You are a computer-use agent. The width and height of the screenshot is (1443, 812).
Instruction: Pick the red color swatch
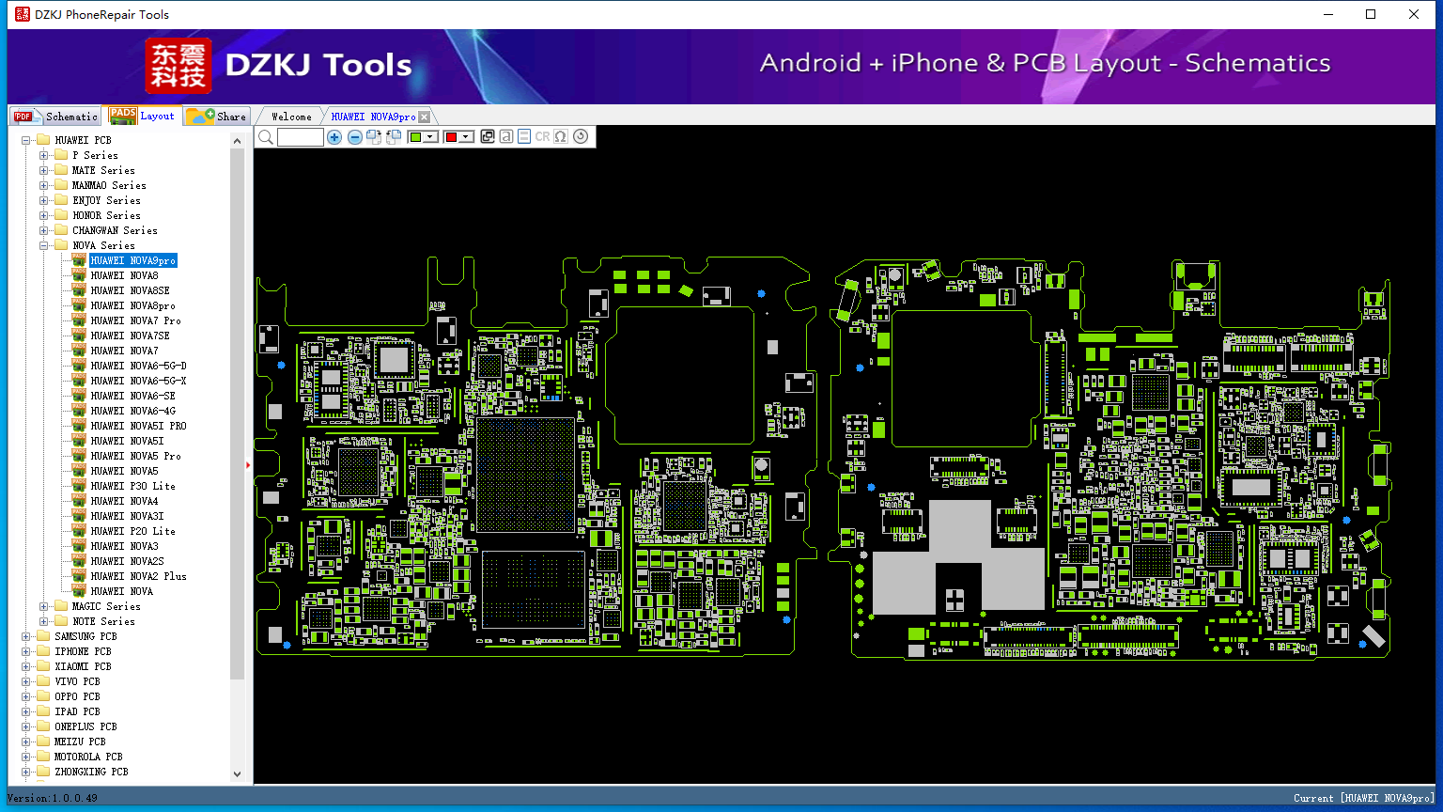pos(451,137)
